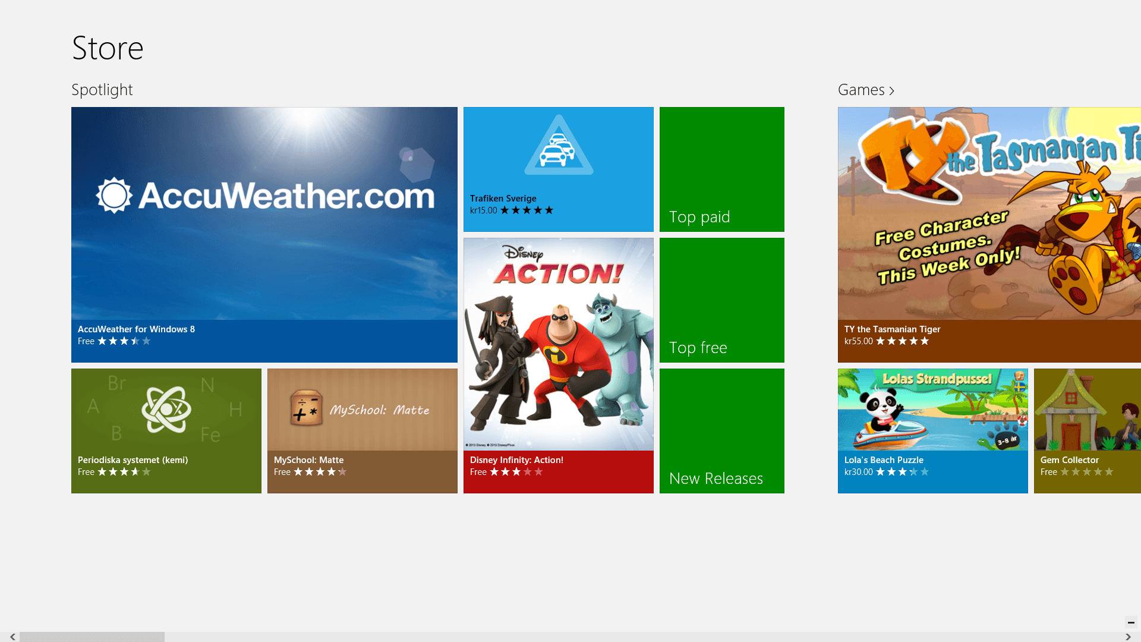Scroll store content left
1141x642 pixels.
pyautogui.click(x=12, y=637)
